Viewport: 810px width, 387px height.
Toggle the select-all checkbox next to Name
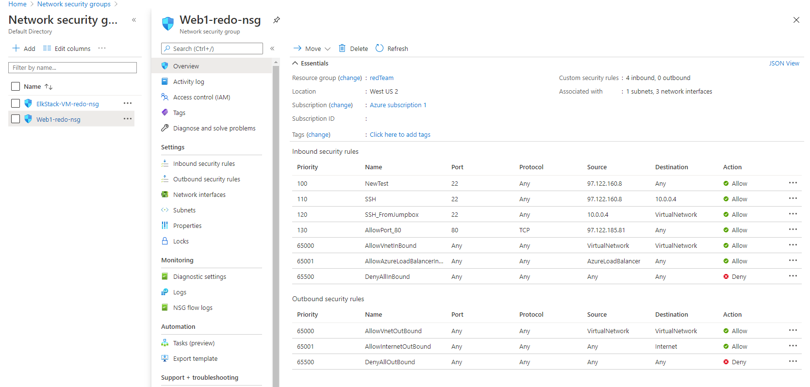click(16, 86)
